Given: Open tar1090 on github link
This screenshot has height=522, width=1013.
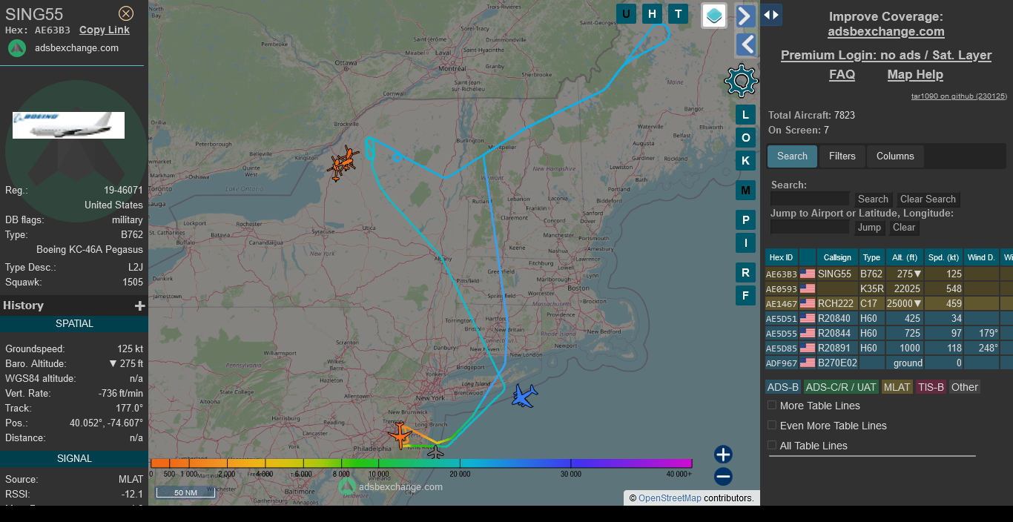Looking at the screenshot, I should 959,96.
